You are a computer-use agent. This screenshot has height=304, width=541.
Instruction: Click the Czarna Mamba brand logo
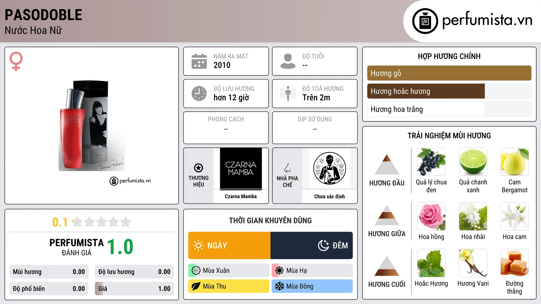(241, 169)
